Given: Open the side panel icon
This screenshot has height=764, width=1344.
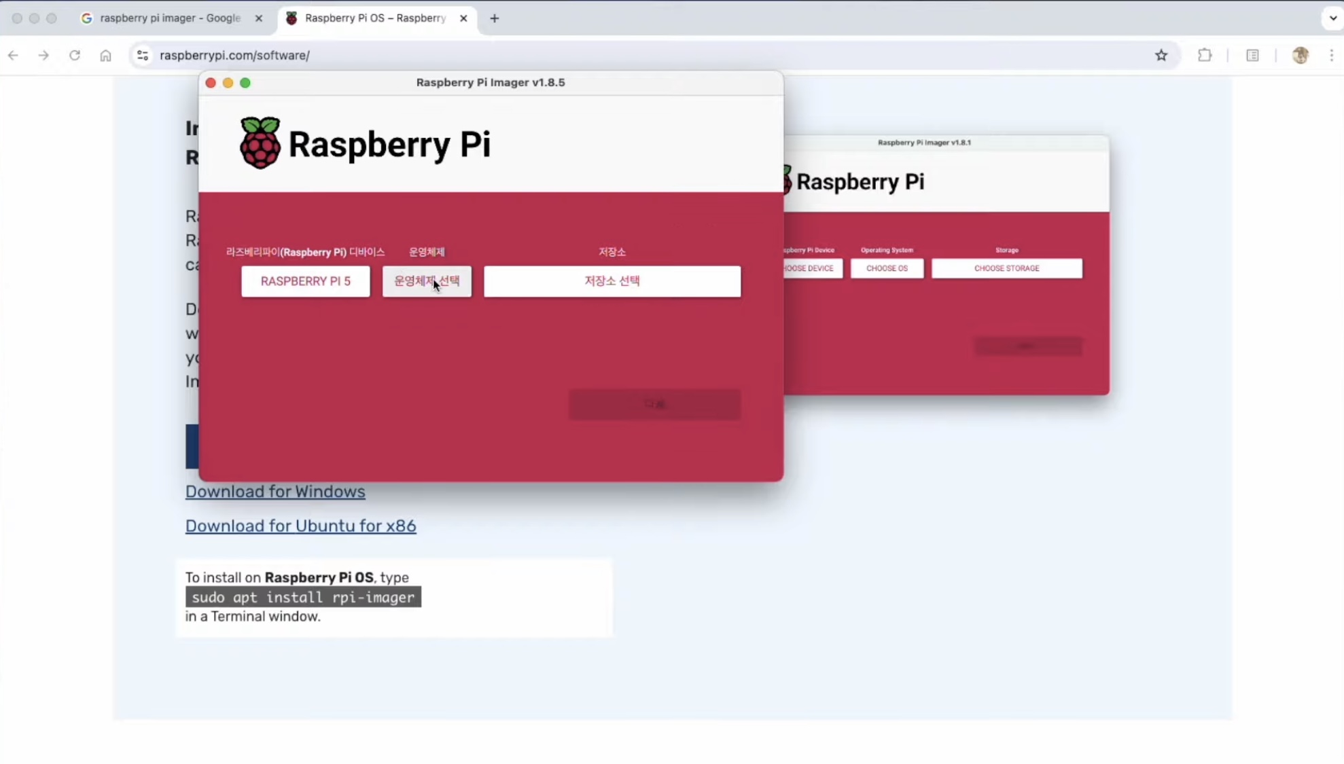Looking at the screenshot, I should click(x=1252, y=56).
